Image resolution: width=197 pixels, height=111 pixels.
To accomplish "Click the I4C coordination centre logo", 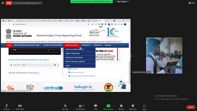I will [113, 32].
